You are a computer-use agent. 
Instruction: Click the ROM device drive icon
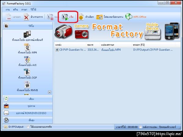[6, 113]
